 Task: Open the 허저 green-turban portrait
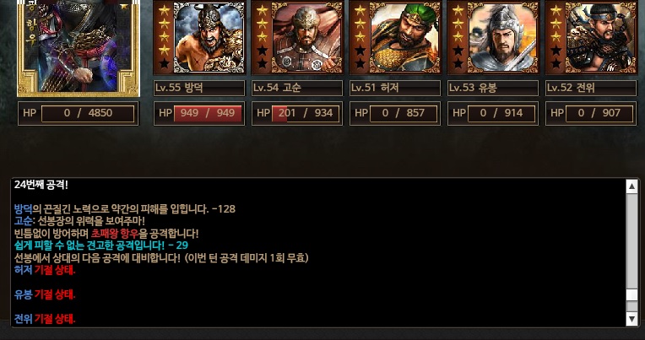tap(404, 37)
